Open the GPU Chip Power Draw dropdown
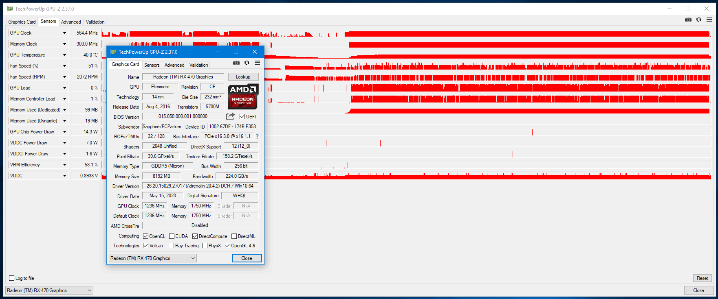This screenshot has width=718, height=299. point(64,132)
